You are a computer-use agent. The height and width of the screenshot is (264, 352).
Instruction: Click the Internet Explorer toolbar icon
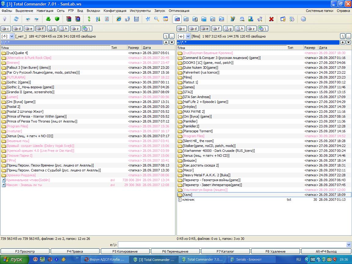[119, 19]
